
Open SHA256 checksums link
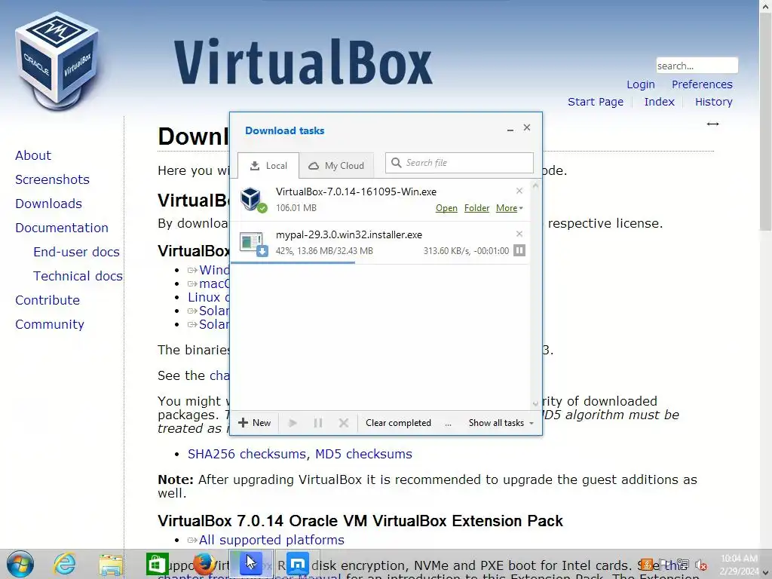[x=247, y=454]
